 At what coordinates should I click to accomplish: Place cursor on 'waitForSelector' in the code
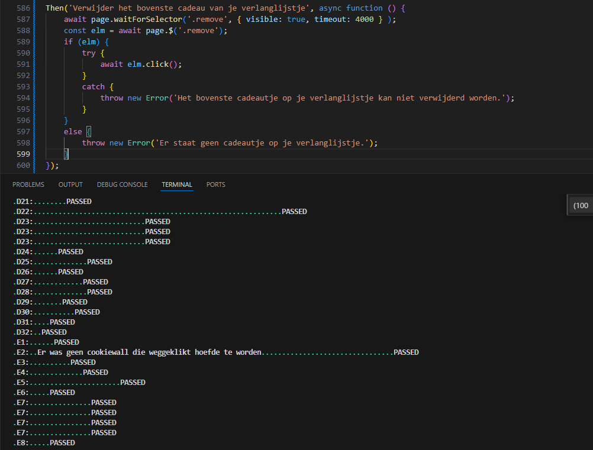click(x=148, y=20)
